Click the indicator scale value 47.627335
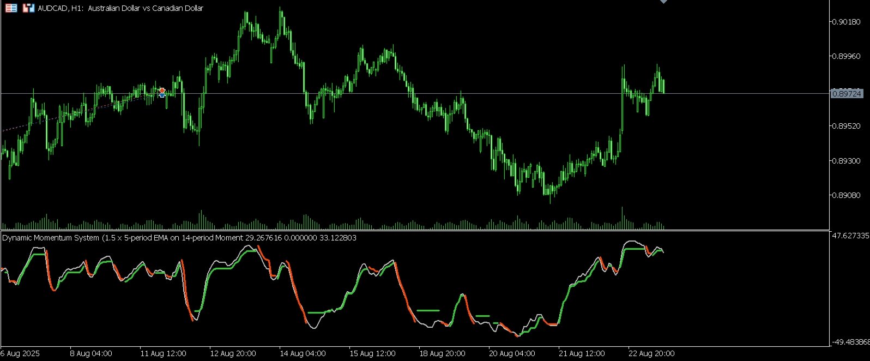The width and height of the screenshot is (870, 361). 850,236
